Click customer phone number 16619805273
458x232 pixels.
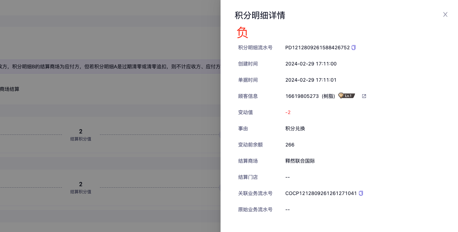(x=302, y=96)
